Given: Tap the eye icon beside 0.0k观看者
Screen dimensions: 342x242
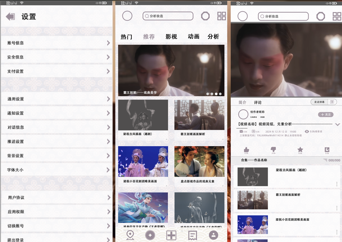Looking at the screenshot, I should [307, 131].
